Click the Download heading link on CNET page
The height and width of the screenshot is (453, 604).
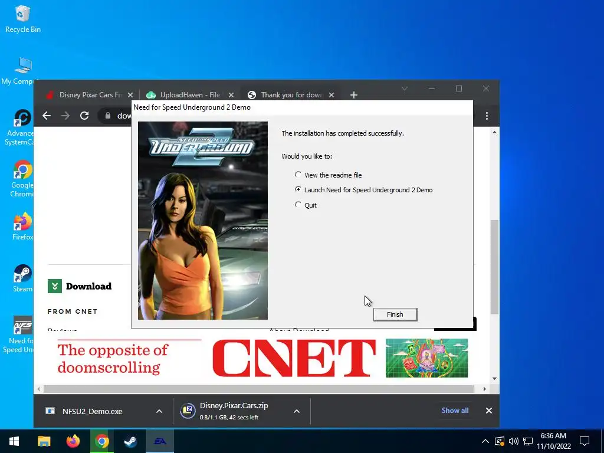point(88,286)
